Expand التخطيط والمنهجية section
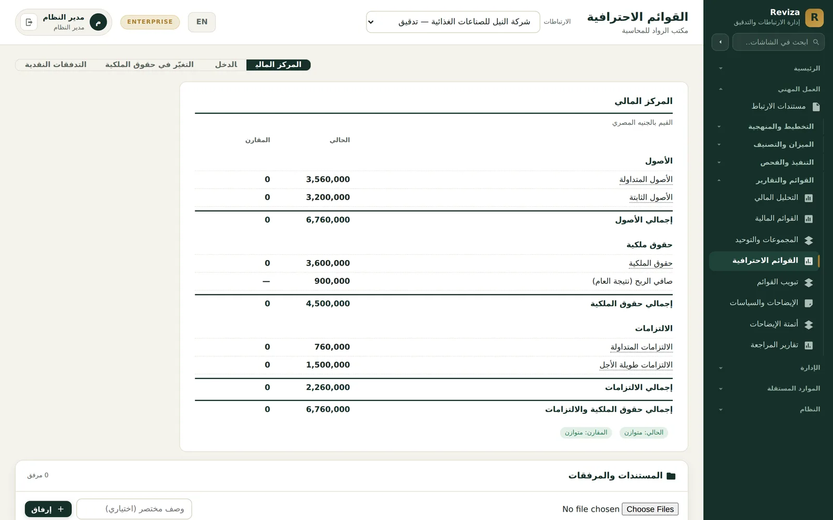This screenshot has height=520, width=833. pyautogui.click(x=765, y=126)
